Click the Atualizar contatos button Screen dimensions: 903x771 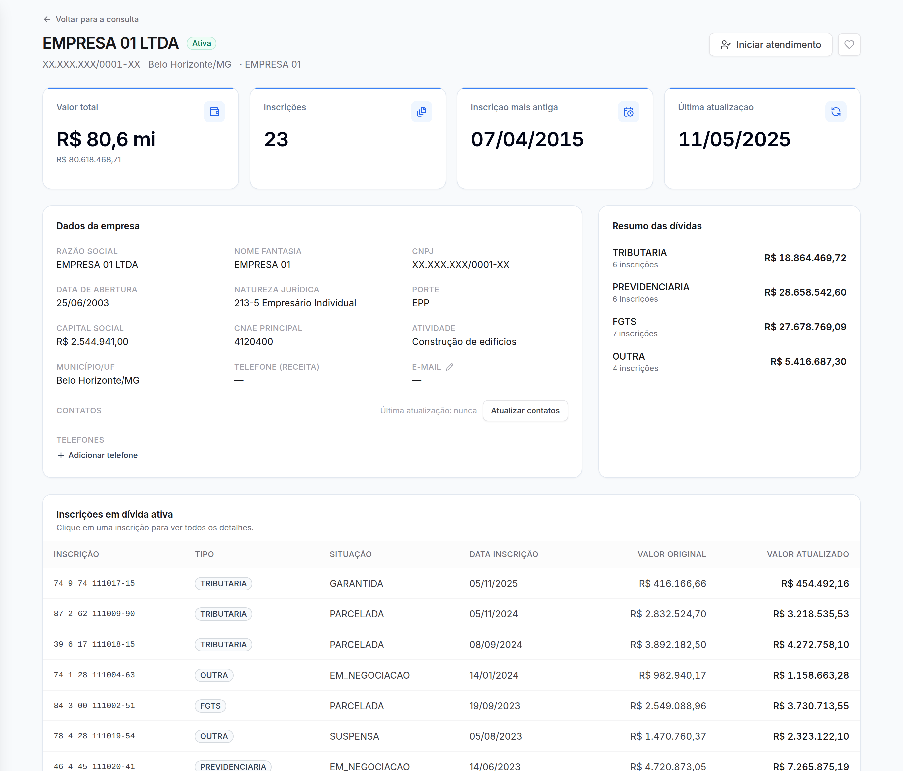(525, 410)
